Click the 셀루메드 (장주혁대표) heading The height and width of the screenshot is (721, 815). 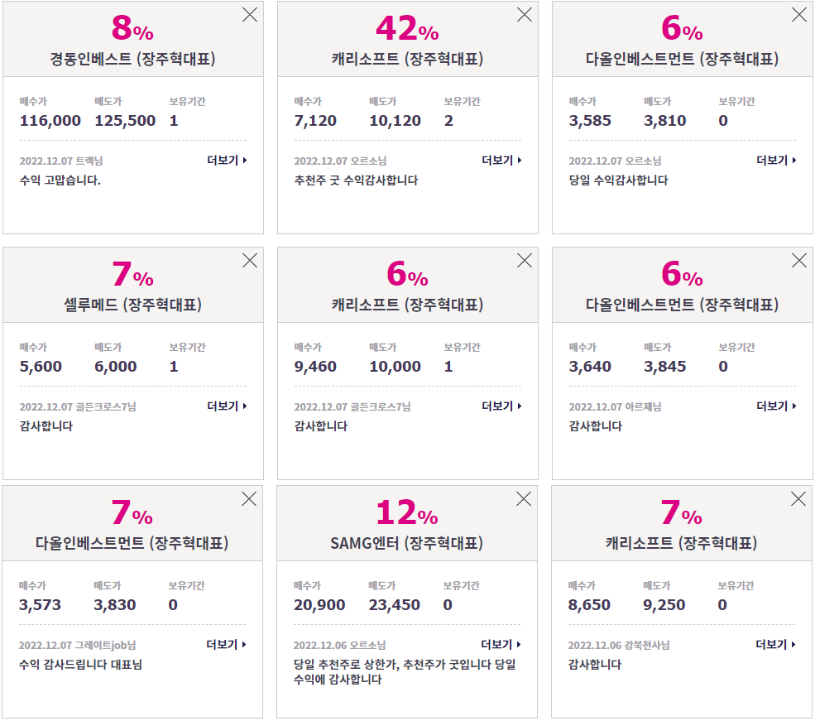(x=132, y=305)
